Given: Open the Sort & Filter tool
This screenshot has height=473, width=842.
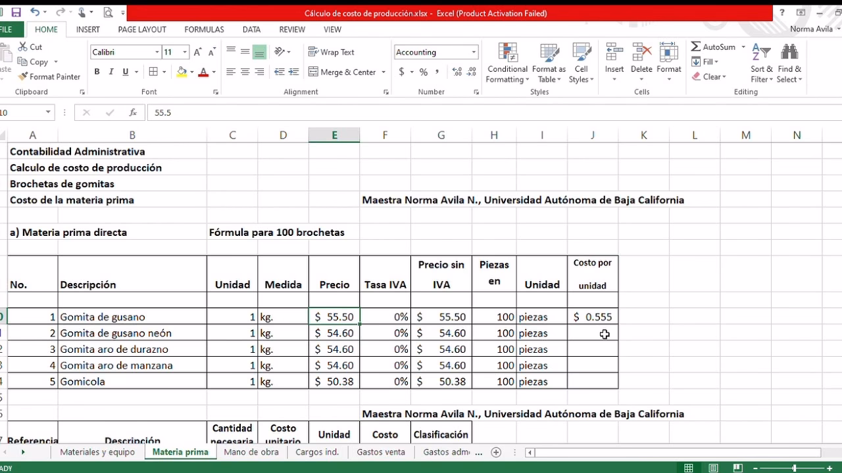Looking at the screenshot, I should (762, 64).
